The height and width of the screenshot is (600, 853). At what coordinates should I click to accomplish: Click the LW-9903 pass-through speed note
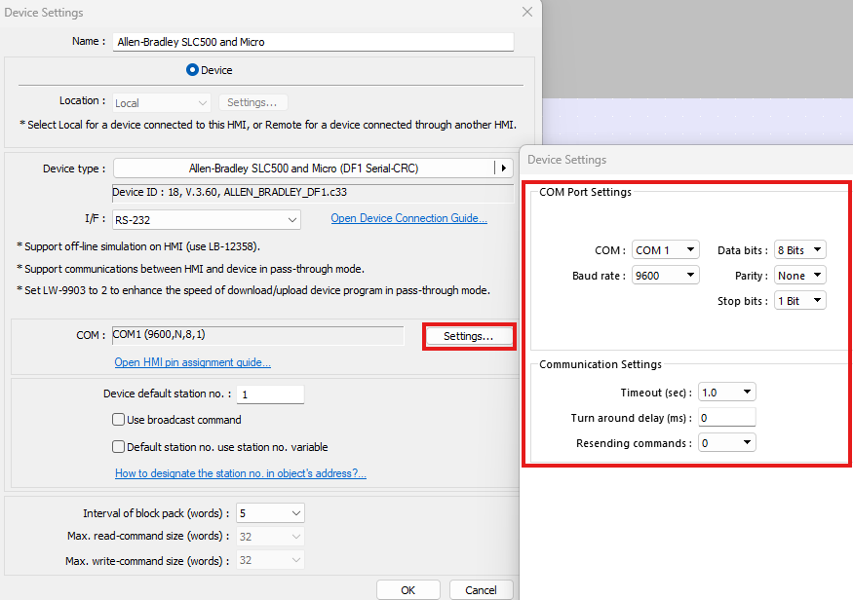[x=253, y=290]
